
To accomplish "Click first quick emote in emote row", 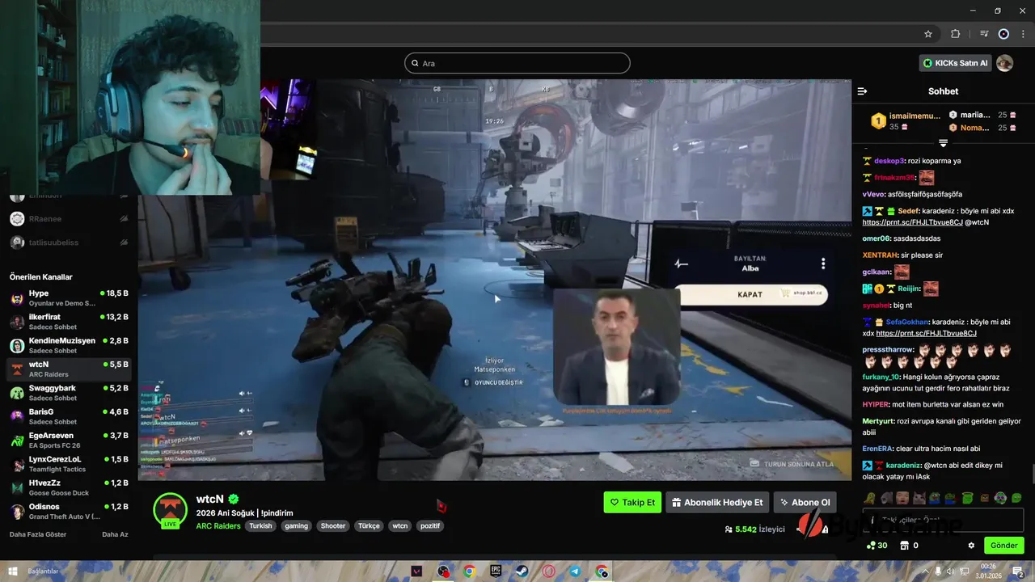I will 869,498.
